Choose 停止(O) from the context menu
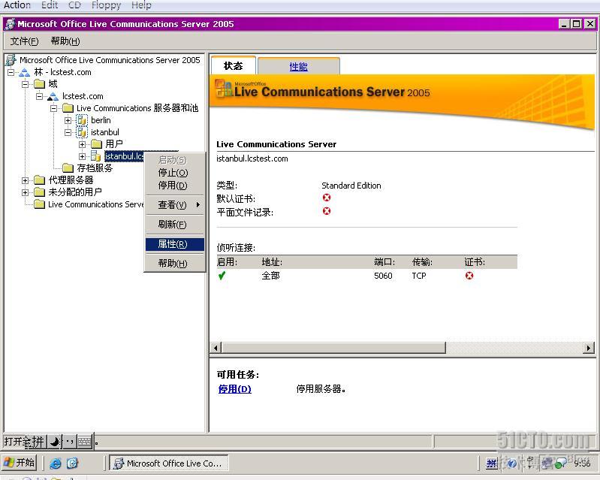The height and width of the screenshot is (480, 600). [x=174, y=173]
